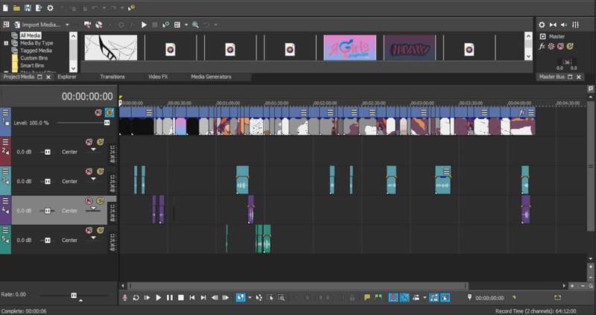The width and height of the screenshot is (596, 315).
Task: Switch to the Media Generators tab
Action: pyautogui.click(x=211, y=77)
